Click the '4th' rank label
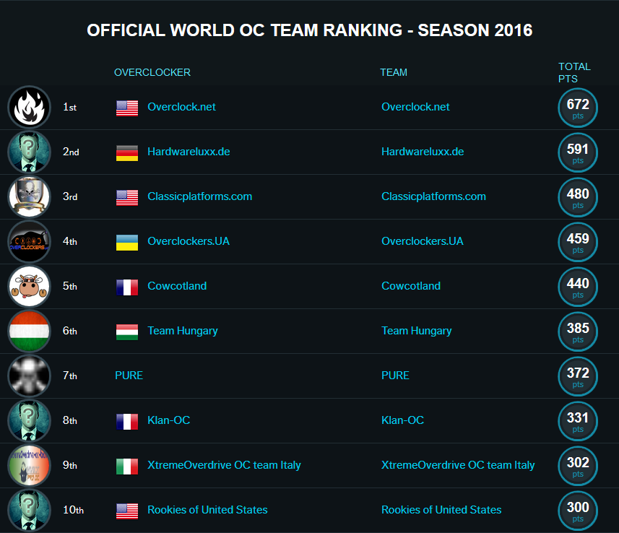The image size is (619, 533). pos(70,241)
